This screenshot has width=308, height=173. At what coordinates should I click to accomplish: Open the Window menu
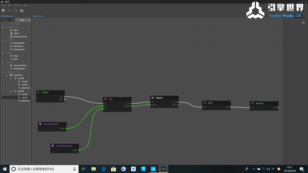coord(17,5)
